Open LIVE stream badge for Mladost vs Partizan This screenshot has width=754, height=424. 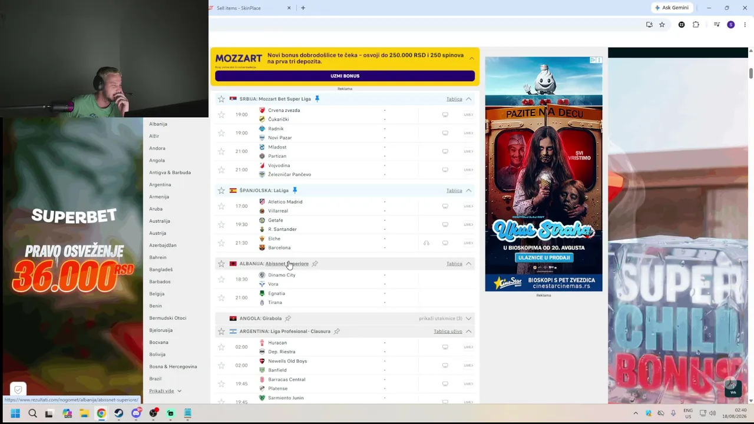tap(468, 151)
